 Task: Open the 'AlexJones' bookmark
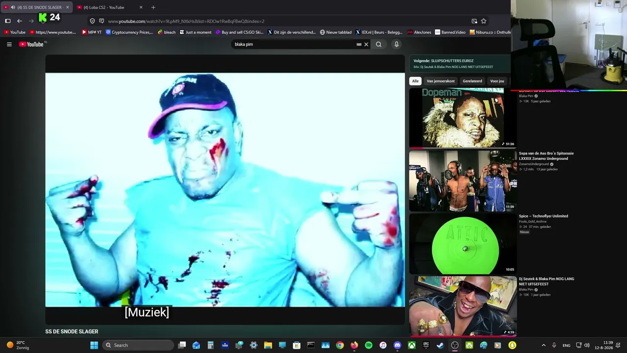pos(419,32)
